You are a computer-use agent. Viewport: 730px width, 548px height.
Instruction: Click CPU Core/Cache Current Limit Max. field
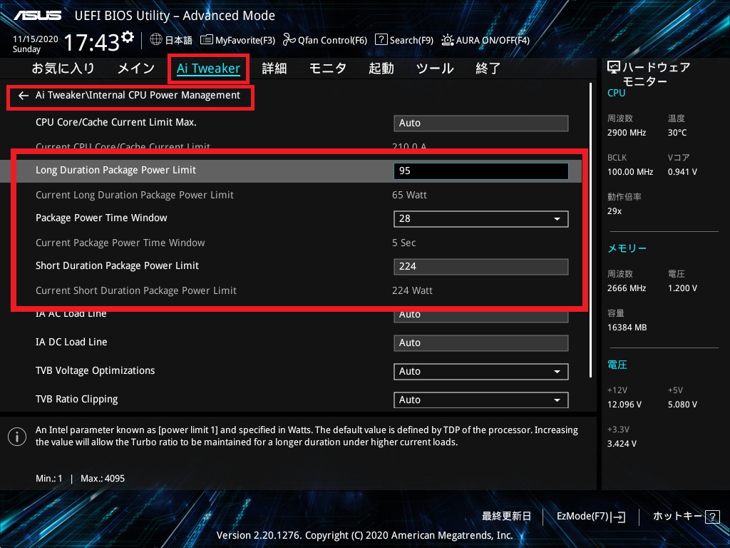[481, 123]
